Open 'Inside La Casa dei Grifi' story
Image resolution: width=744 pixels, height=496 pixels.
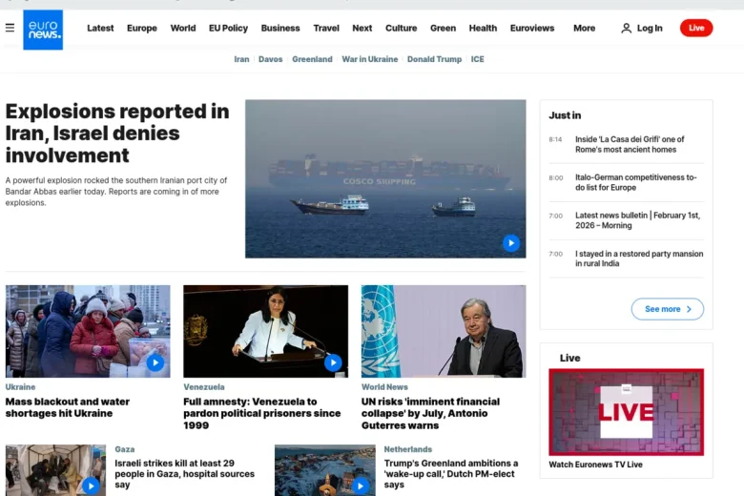pyautogui.click(x=630, y=144)
